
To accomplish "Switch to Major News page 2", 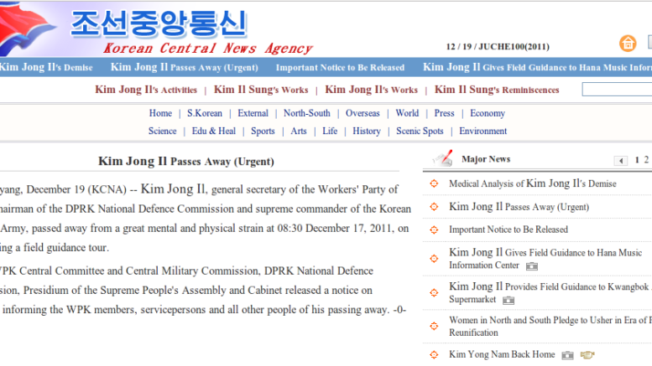I will [x=645, y=160].
